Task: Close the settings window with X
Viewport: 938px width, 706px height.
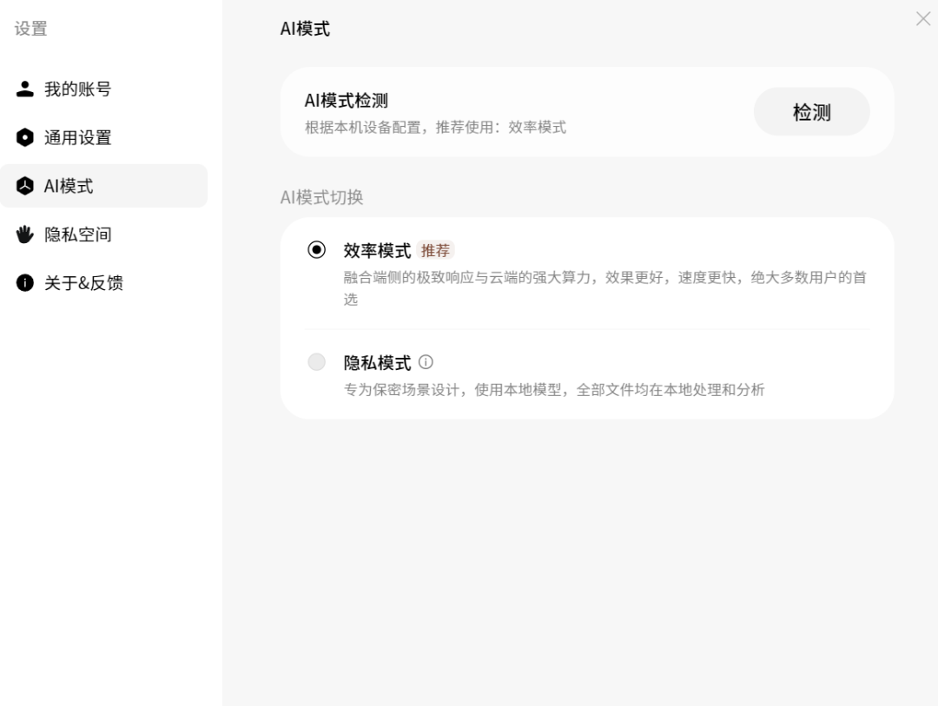Action: (923, 18)
